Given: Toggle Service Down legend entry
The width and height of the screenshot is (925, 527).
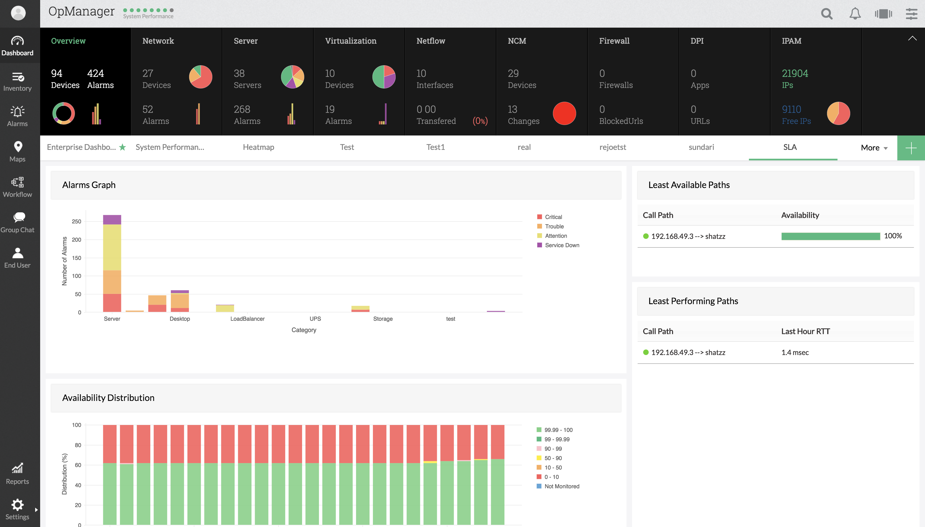Looking at the screenshot, I should point(561,245).
